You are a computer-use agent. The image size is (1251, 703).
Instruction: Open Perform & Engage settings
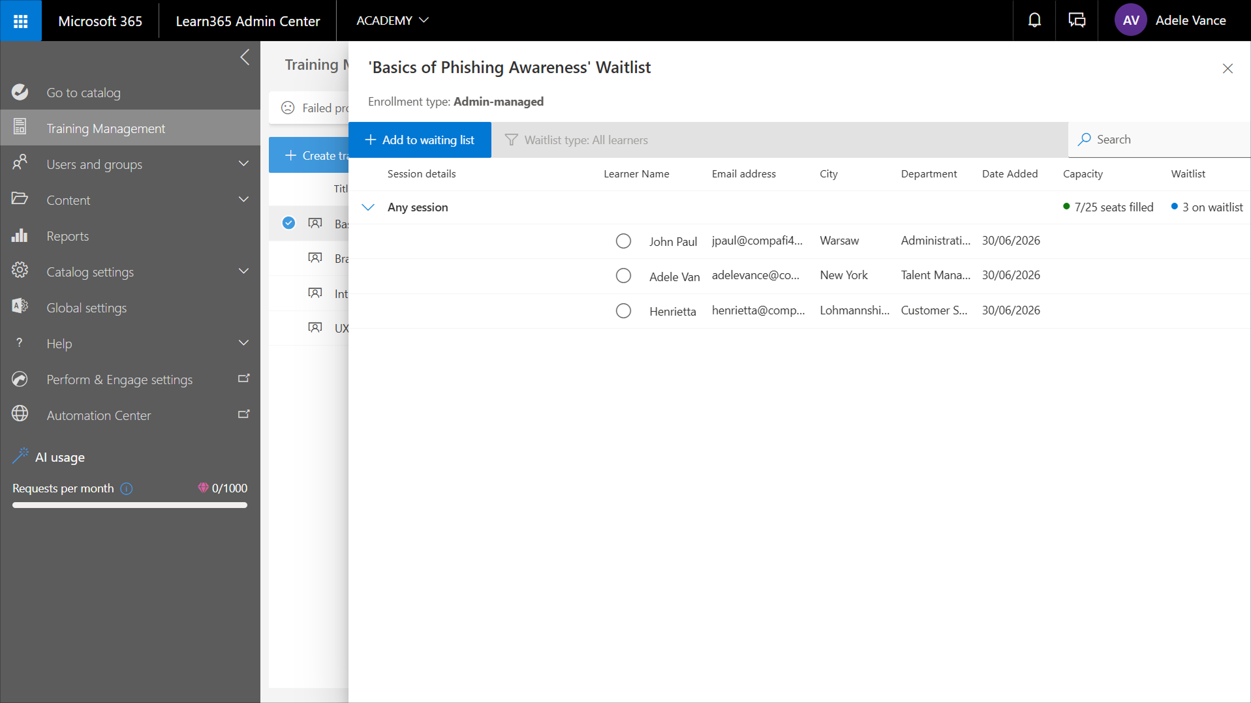pyautogui.click(x=131, y=380)
